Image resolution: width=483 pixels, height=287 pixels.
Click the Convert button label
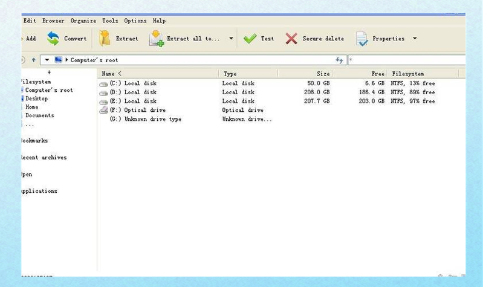click(x=75, y=39)
